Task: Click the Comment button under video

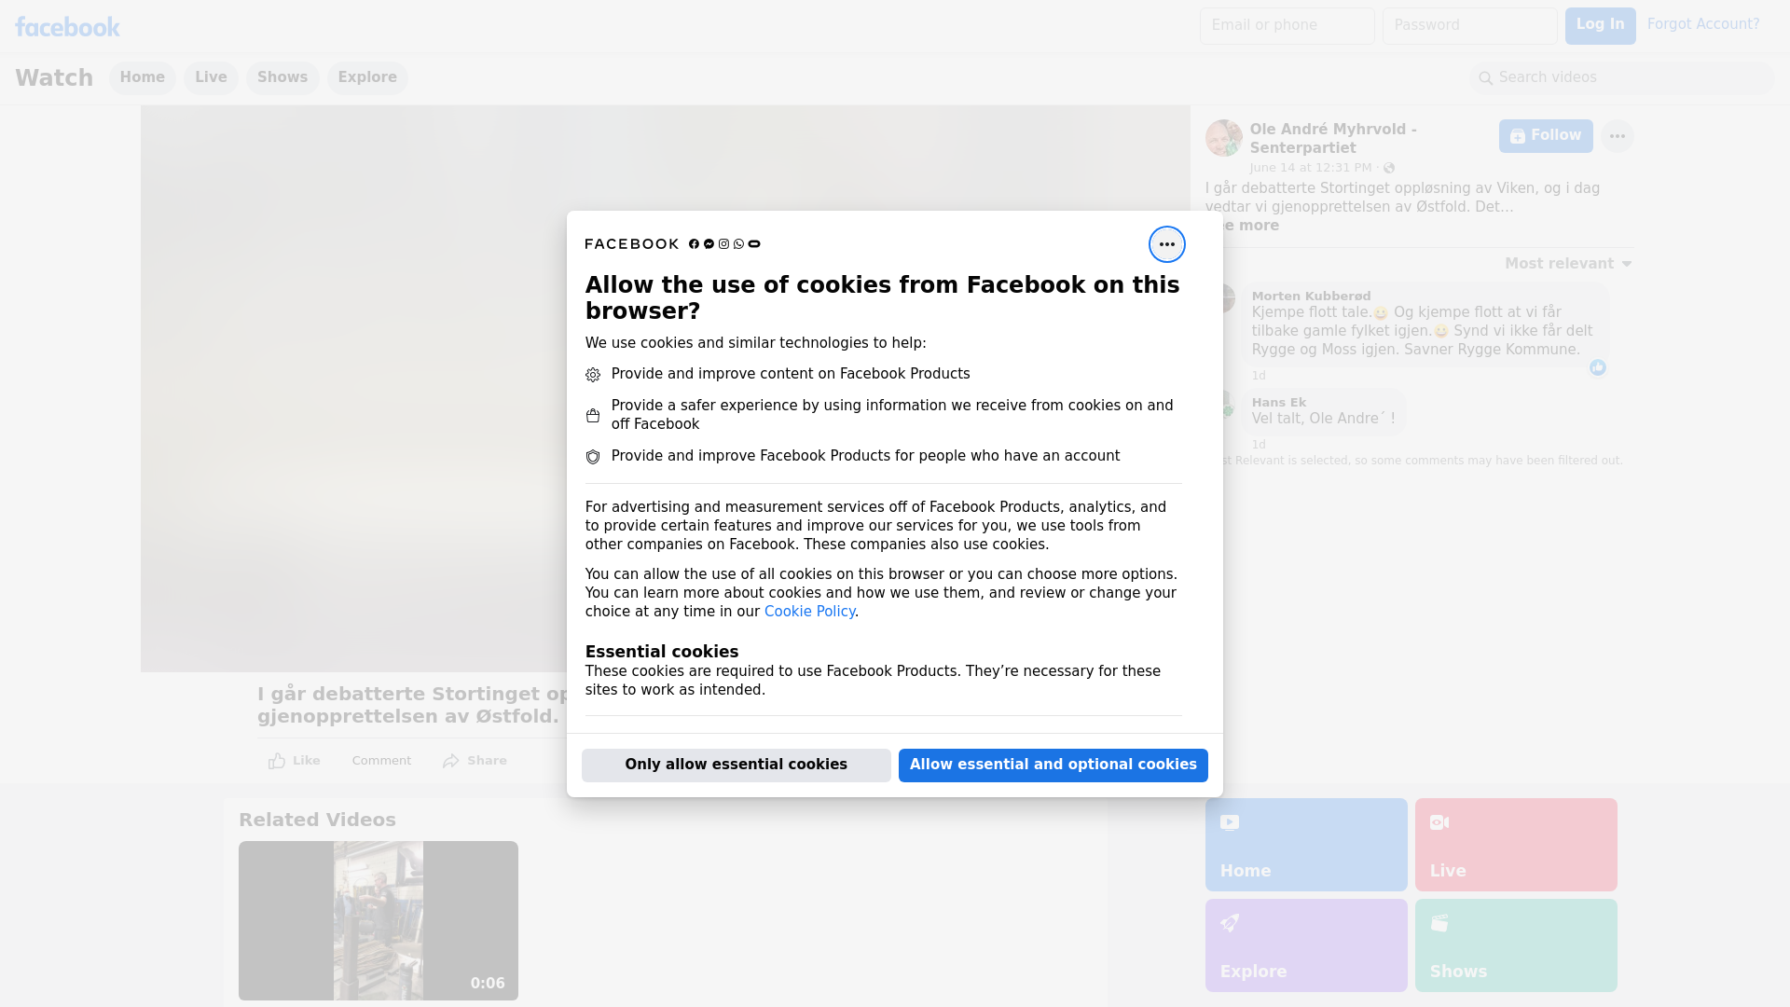Action: click(x=381, y=761)
